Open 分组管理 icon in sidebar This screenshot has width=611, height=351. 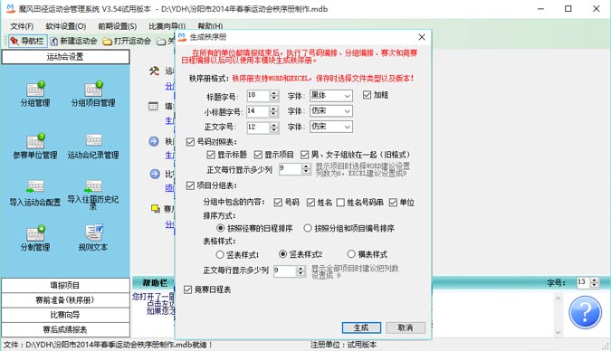pyautogui.click(x=35, y=95)
